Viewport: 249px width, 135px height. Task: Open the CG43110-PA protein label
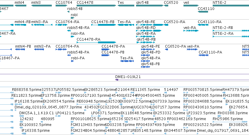(210, 52)
